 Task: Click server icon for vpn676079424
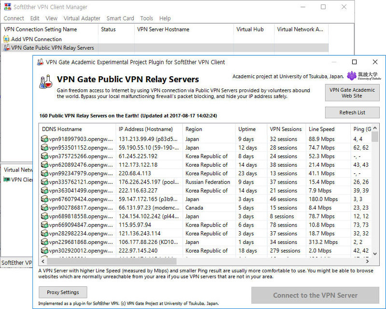pyautogui.click(x=44, y=199)
